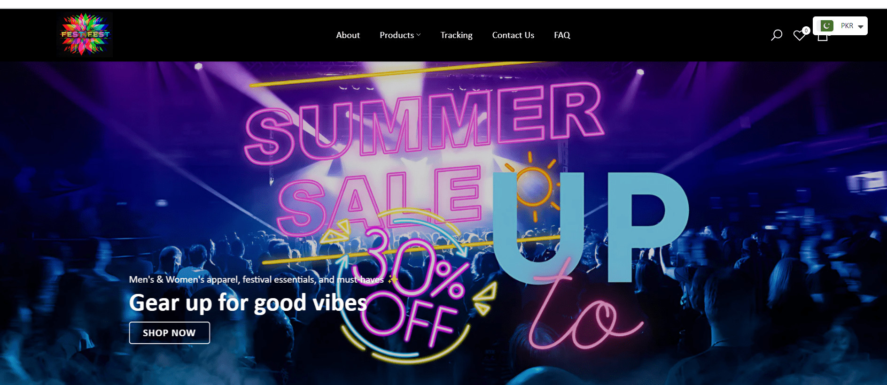The height and width of the screenshot is (385, 887).
Task: Open the wishlist heart icon
Action: [x=799, y=36]
